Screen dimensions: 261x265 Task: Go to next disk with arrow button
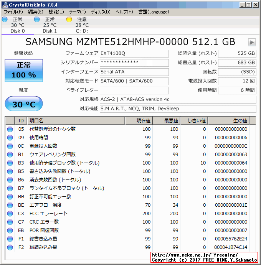pos(252,42)
